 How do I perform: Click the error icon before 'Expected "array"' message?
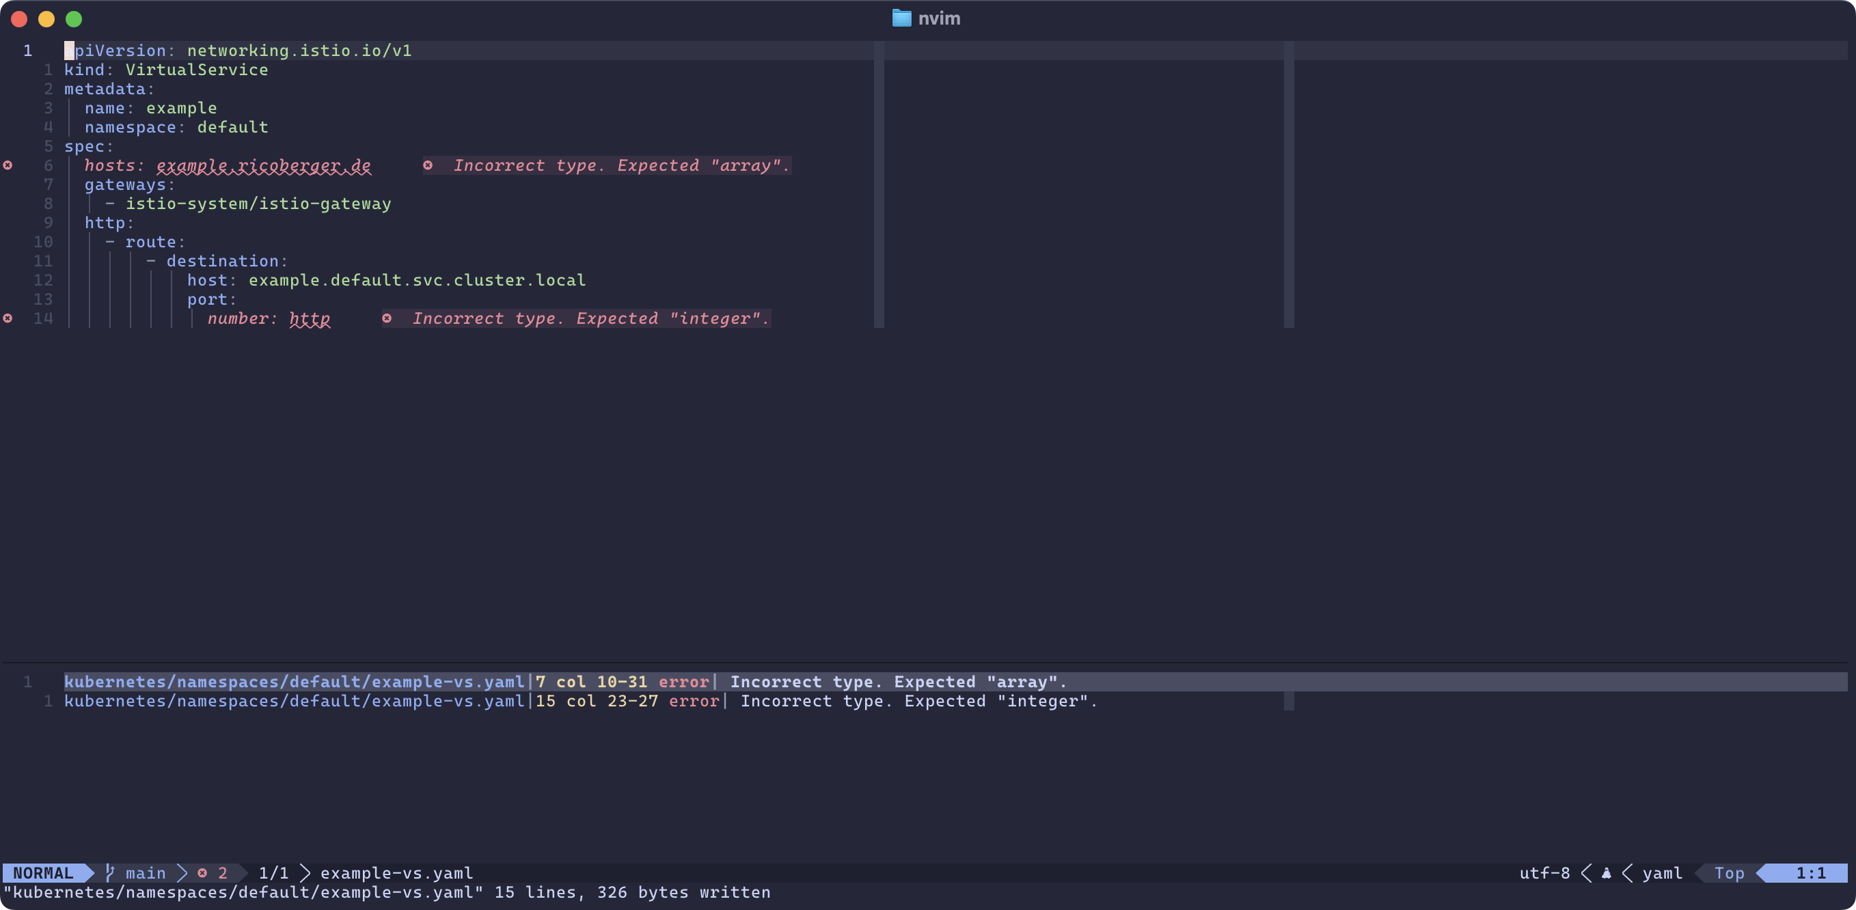point(428,166)
